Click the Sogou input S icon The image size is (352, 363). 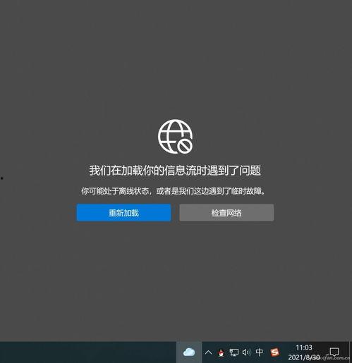coord(274,352)
